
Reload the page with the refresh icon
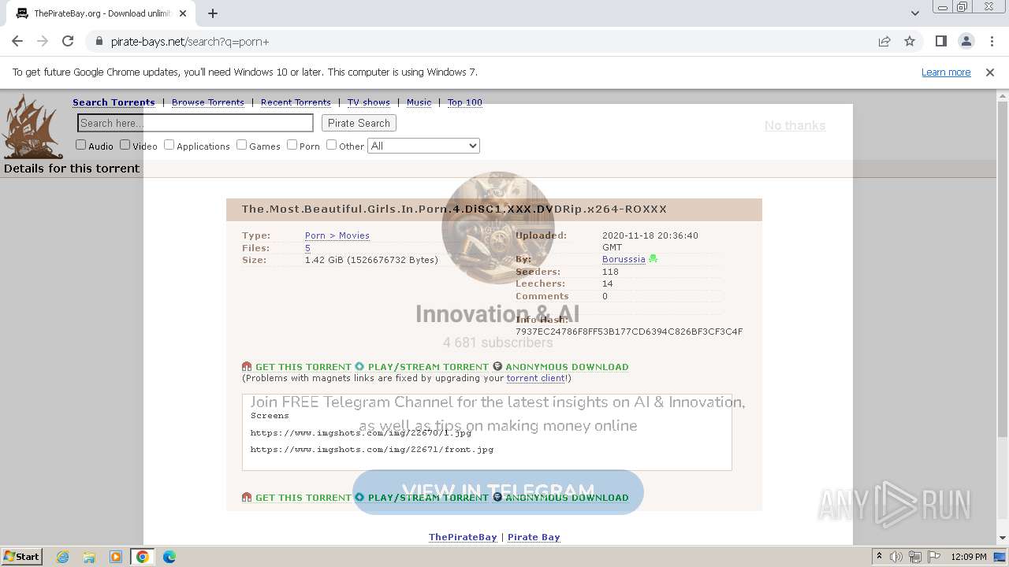click(x=68, y=42)
